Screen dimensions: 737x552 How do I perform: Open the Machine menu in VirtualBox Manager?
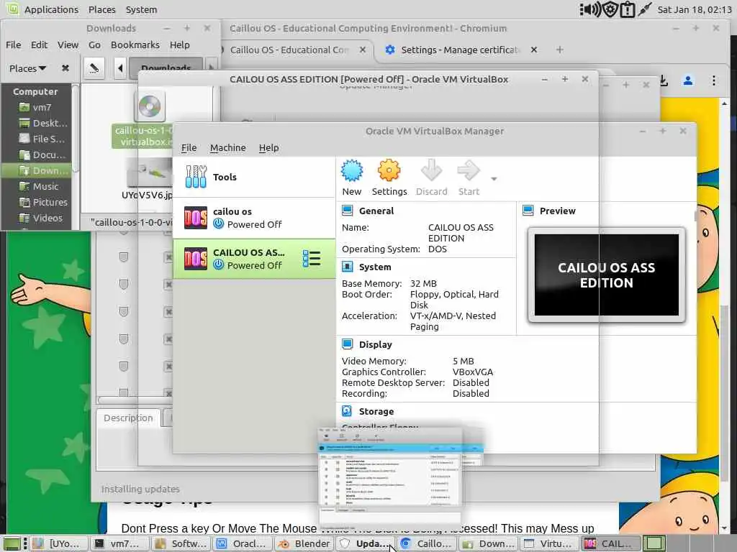click(x=228, y=148)
